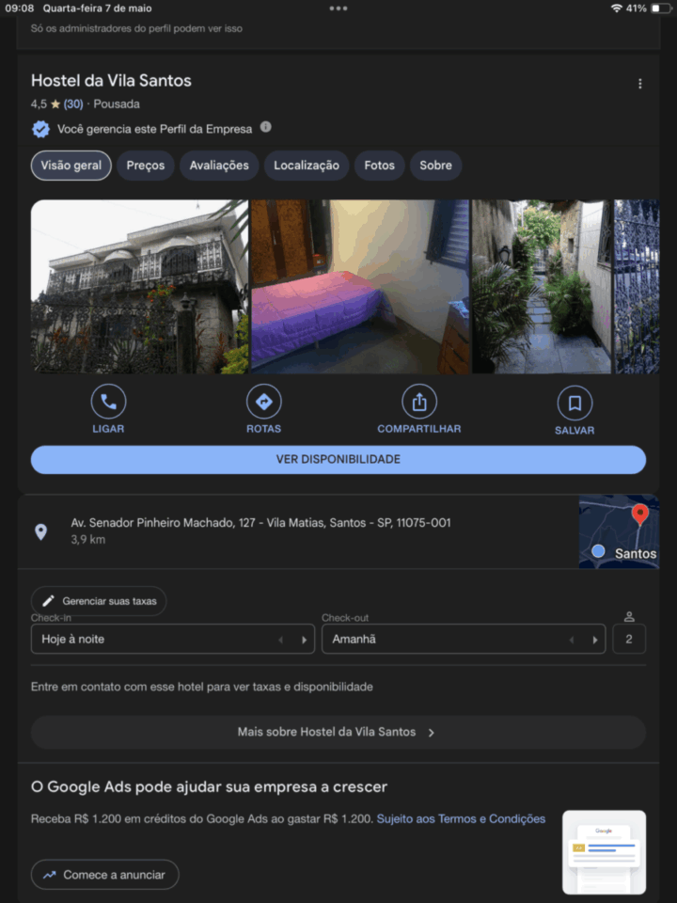Open the bedroom photo with purple bed
The height and width of the screenshot is (903, 677).
360,287
